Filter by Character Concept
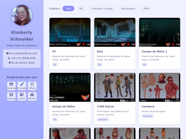Viewport: 186px width, 139px height. click(x=102, y=9)
